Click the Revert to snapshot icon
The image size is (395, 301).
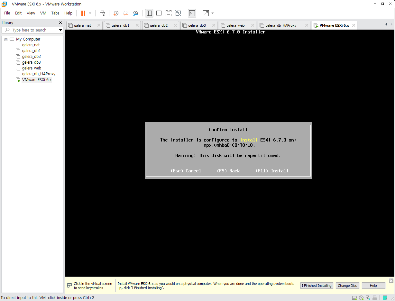point(126,13)
